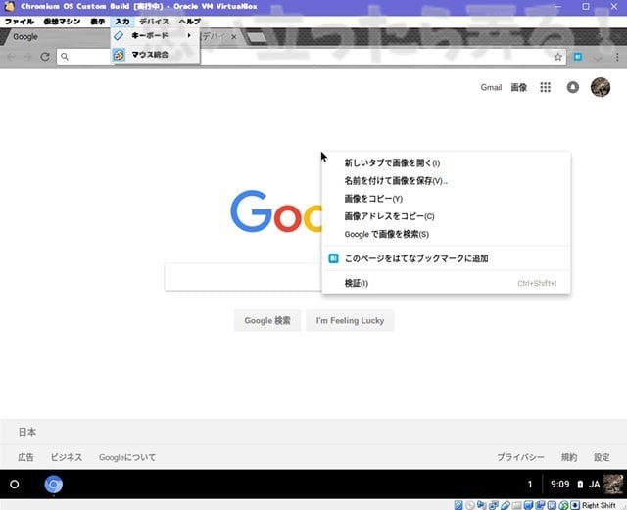Expand the キーボード submenu arrow
This screenshot has height=510, width=627.
click(189, 35)
